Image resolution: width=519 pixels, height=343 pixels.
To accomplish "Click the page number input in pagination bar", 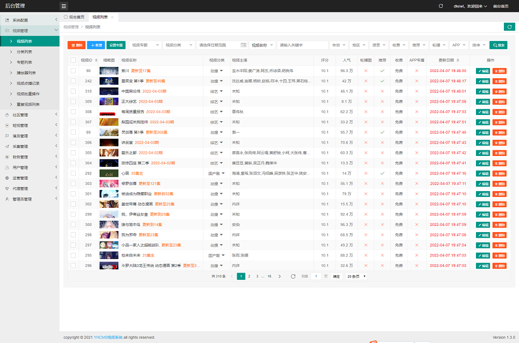I will pyautogui.click(x=316, y=276).
